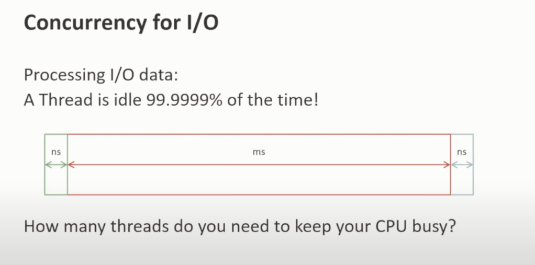Click the "Processing I/O data:" text line

pyautogui.click(x=102, y=75)
